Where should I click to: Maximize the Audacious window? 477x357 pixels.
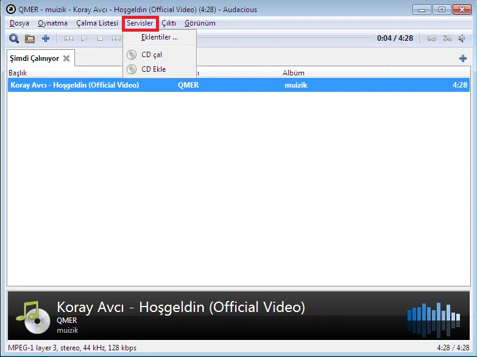(x=442, y=10)
